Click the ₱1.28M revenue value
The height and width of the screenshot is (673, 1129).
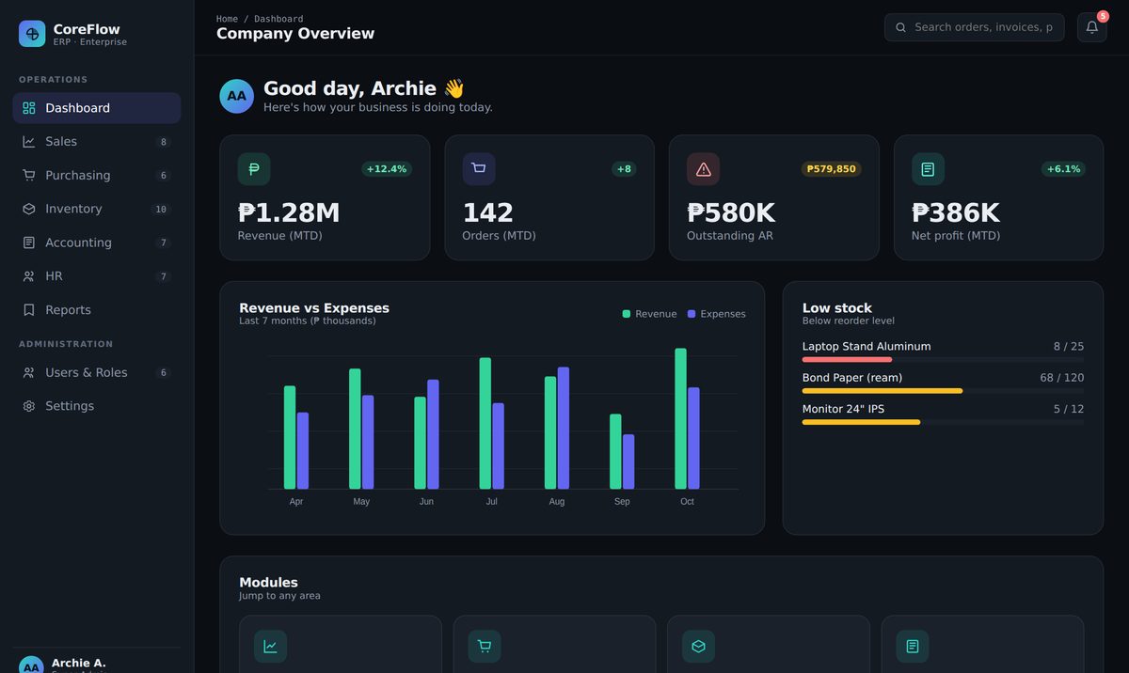coord(289,212)
